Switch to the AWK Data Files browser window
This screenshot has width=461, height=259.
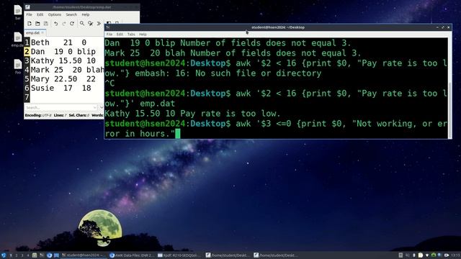(x=132, y=255)
